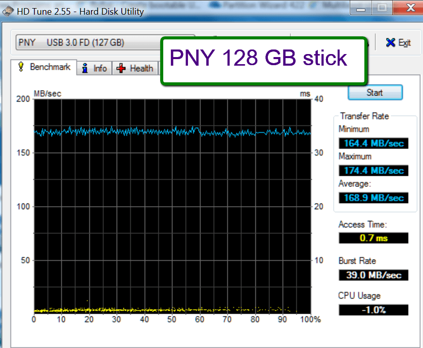Click the blue X icon beside Exit
The height and width of the screenshot is (348, 423).
pos(391,42)
